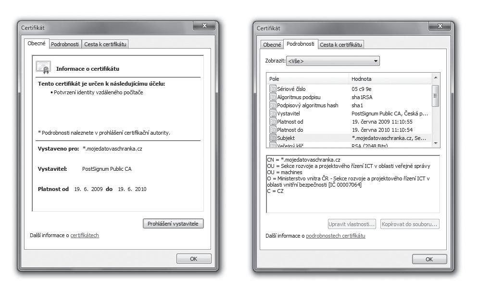Viewport: 478px width, 292px height.
Task: Click the Pole column header
Action: click(x=308, y=78)
